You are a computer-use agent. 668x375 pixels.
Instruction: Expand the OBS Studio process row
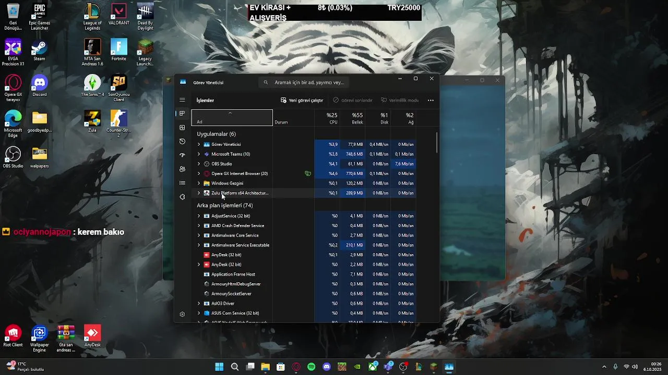pos(198,164)
